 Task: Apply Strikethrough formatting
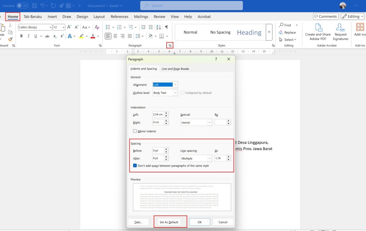coord(47,36)
